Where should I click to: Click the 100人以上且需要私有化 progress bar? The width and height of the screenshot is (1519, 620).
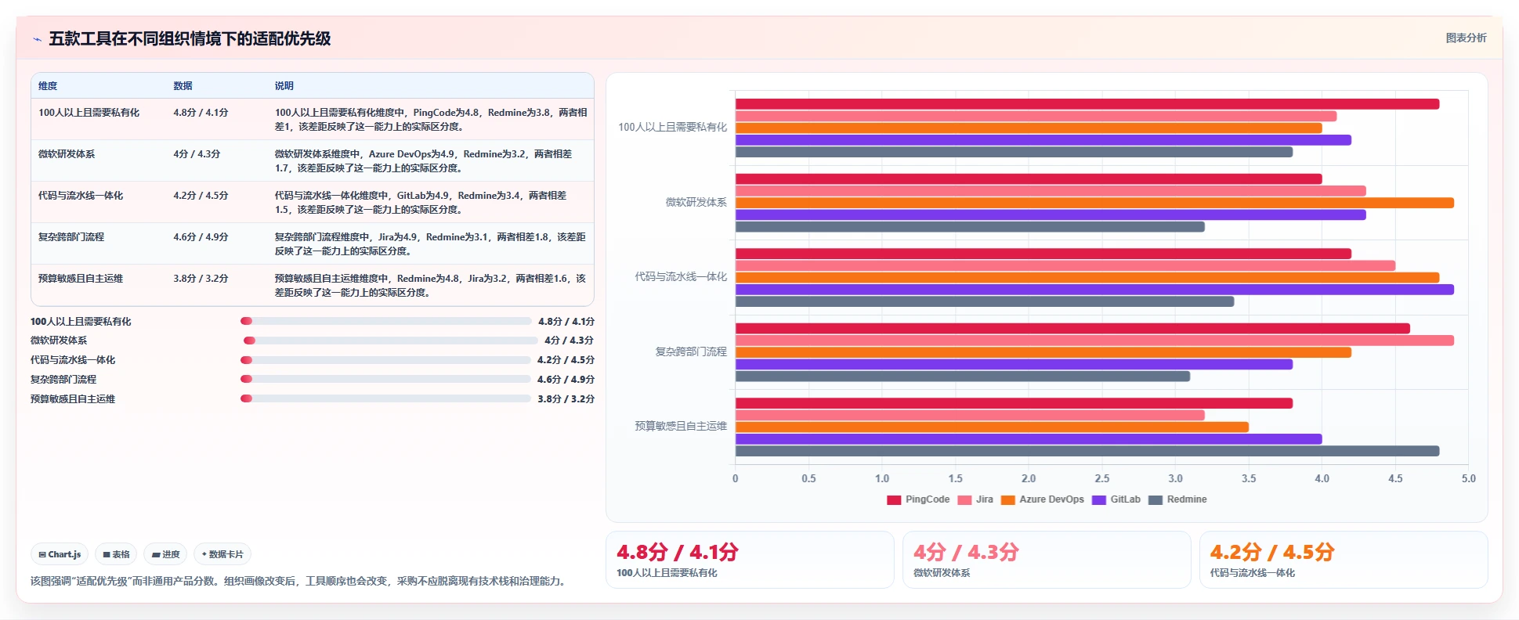pos(385,321)
